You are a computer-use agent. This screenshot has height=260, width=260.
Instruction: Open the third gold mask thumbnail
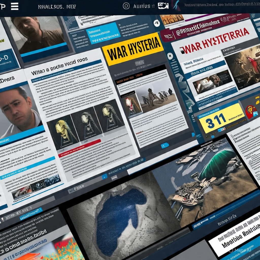point(110,116)
